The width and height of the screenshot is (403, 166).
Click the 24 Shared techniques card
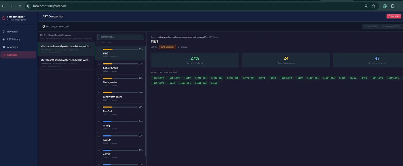click(x=286, y=60)
